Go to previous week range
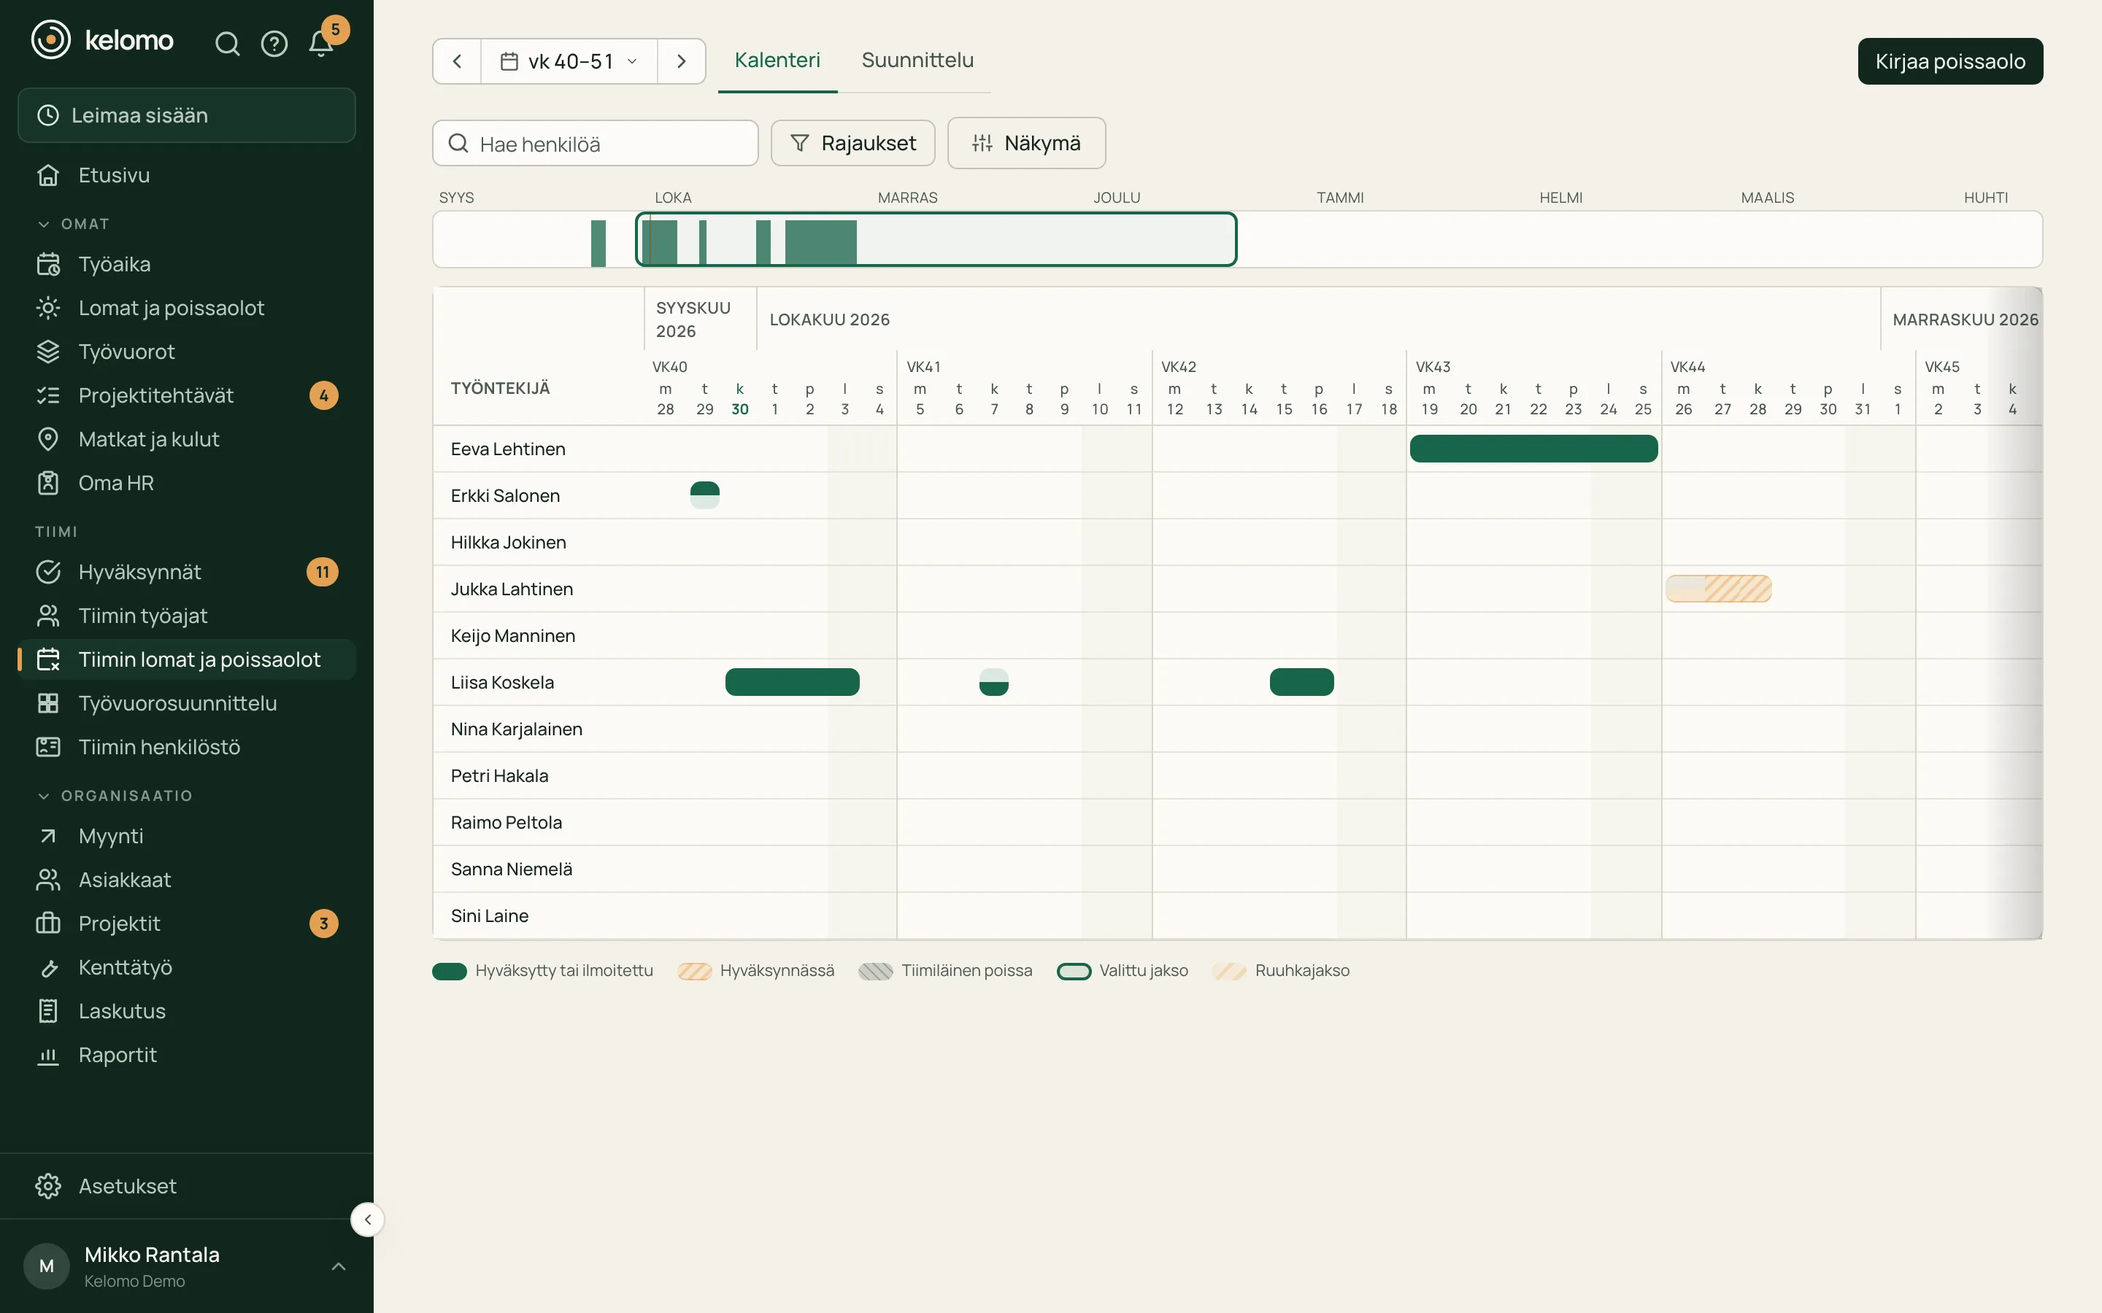This screenshot has width=2102, height=1313. [457, 62]
